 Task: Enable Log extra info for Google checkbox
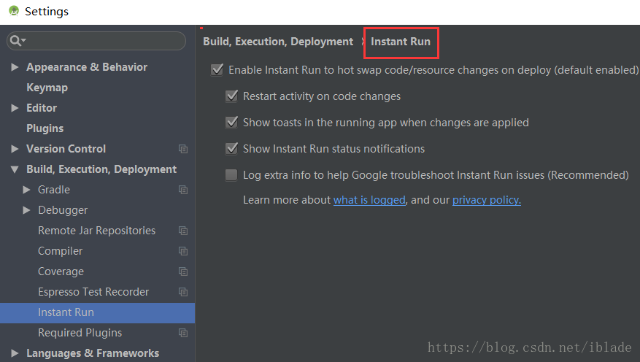pyautogui.click(x=231, y=175)
